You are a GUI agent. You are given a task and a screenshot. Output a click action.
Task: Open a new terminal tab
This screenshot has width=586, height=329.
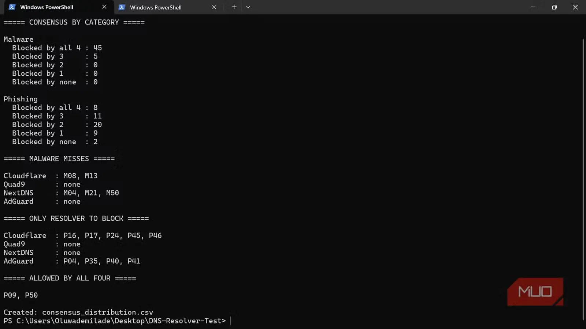pos(234,7)
